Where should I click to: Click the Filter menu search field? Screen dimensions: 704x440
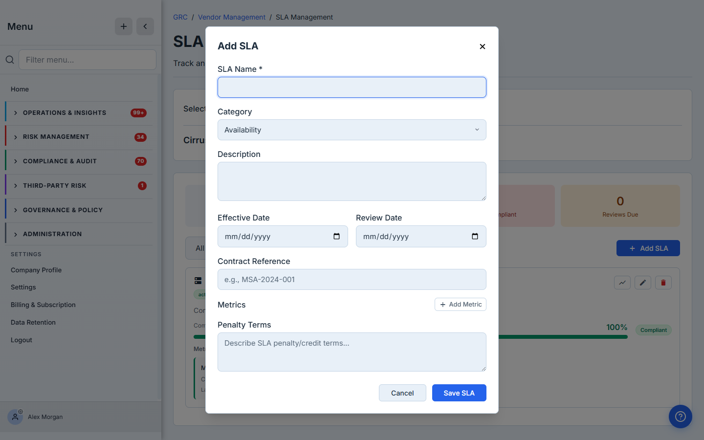pyautogui.click(x=88, y=60)
